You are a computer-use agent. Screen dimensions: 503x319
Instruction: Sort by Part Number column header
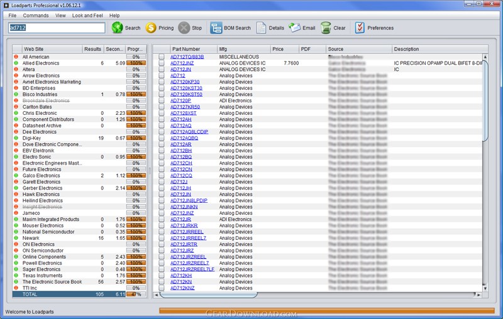[194, 49]
